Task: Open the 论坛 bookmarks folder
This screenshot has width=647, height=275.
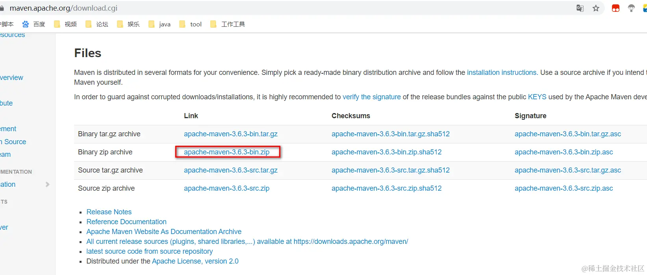Action: (x=97, y=24)
